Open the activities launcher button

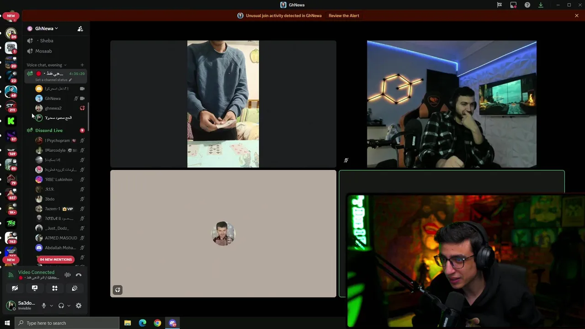point(55,288)
